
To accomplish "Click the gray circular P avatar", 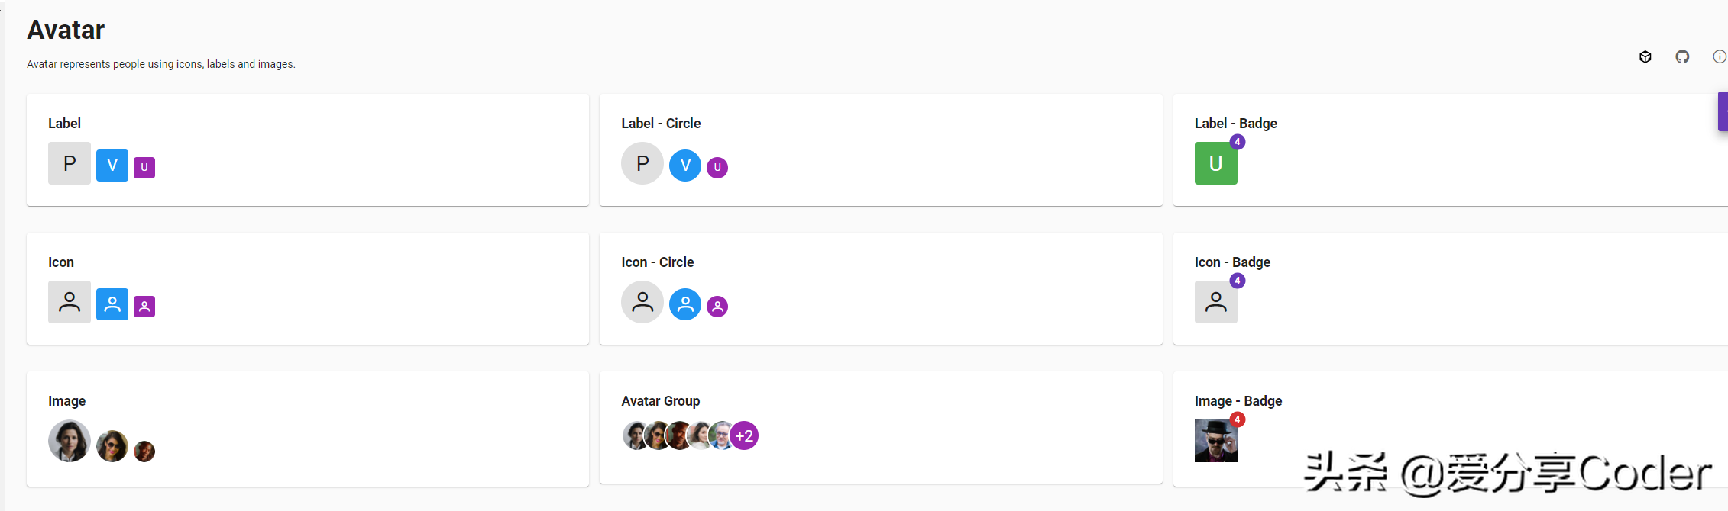I will pyautogui.click(x=642, y=163).
